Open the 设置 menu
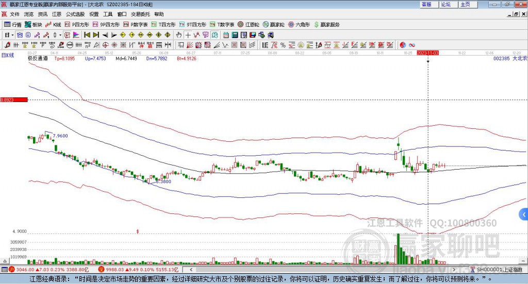Viewport: 528px width, 284px height. (x=94, y=14)
